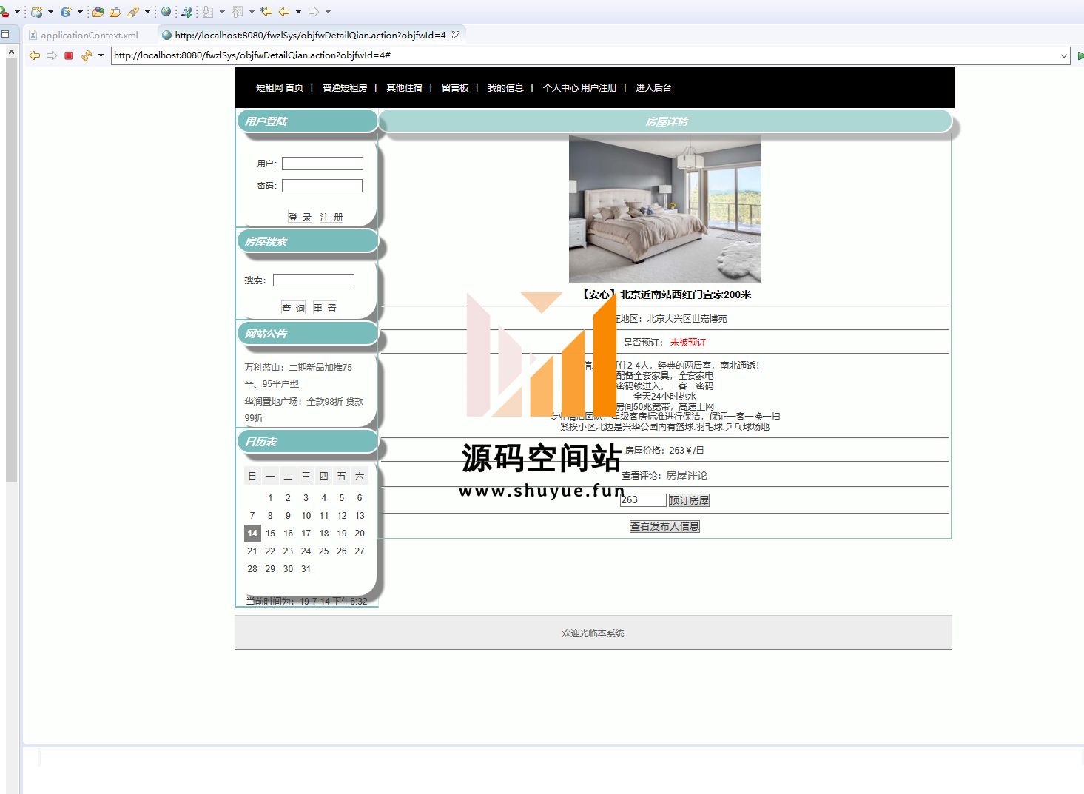Open the new class icon's dropdown arrow
The width and height of the screenshot is (1084, 794).
click(80, 12)
